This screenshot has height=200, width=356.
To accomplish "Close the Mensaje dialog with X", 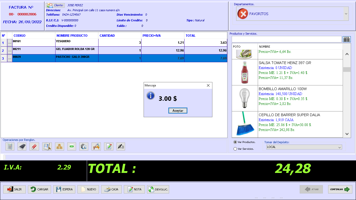I will 208,85.
